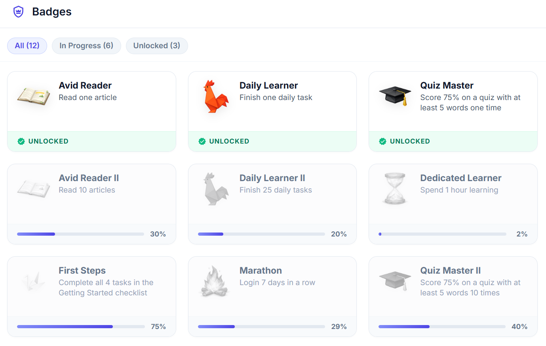Click the First Steps 75% progress bar
Screen dimensions: 546x346
coord(81,327)
